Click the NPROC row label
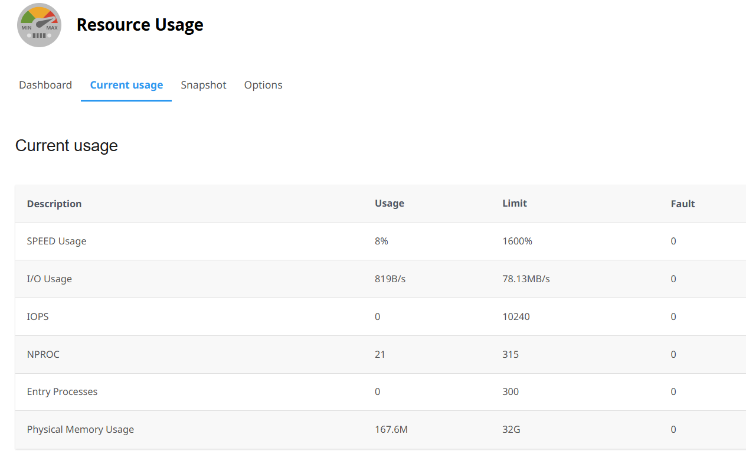The image size is (746, 467). click(x=43, y=354)
